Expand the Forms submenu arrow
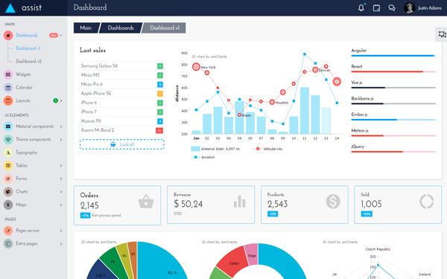447x279 pixels. pyautogui.click(x=61, y=179)
